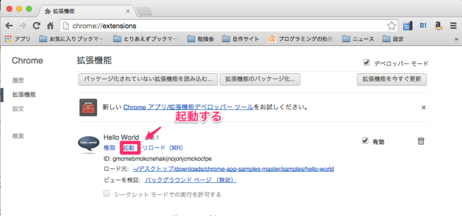Open the blue calendar extension icon
This screenshot has width=462, height=216.
click(x=407, y=26)
